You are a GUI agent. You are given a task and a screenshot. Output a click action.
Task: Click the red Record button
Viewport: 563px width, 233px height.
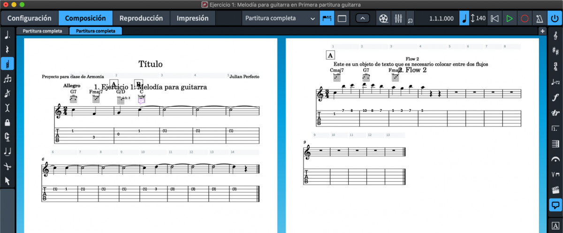tap(525, 19)
